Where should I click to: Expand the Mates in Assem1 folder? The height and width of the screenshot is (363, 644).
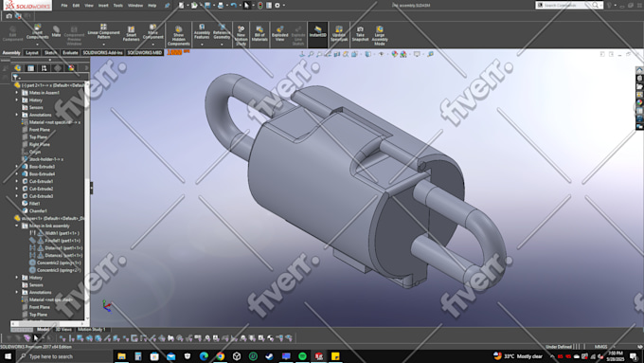pos(17,93)
